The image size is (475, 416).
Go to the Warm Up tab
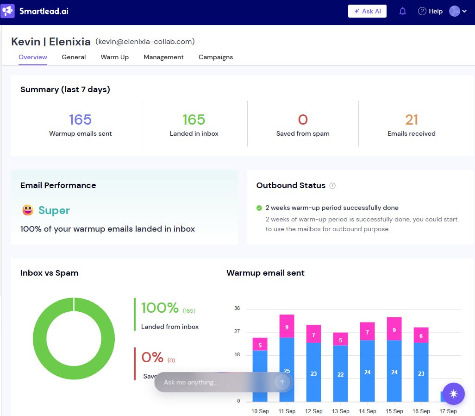pyautogui.click(x=114, y=57)
